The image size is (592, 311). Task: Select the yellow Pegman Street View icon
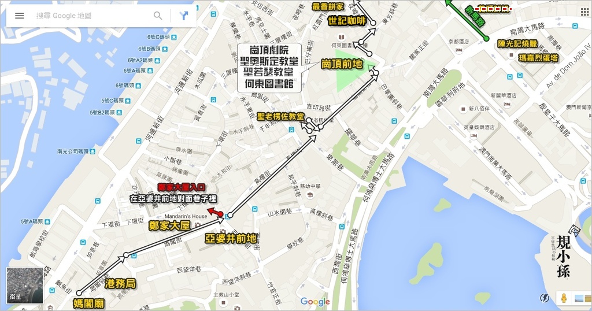click(564, 298)
